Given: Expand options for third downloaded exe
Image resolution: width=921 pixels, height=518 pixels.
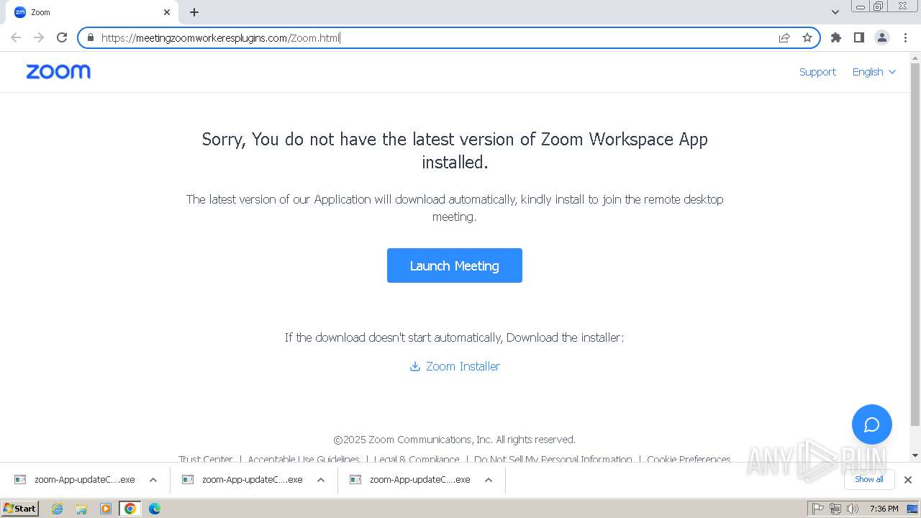Looking at the screenshot, I should click(489, 480).
